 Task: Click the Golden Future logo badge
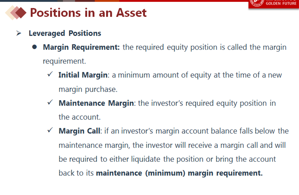(x=273, y=4)
